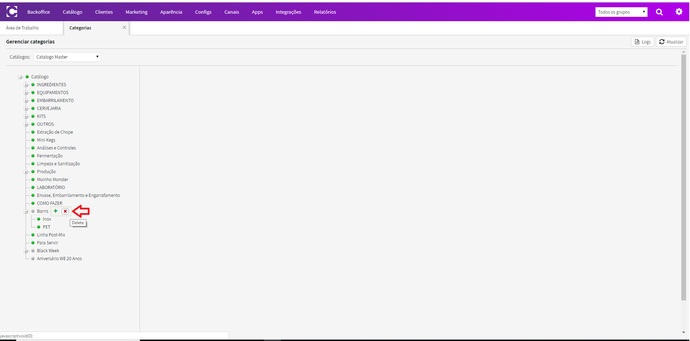The height and width of the screenshot is (341, 690).
Task: Click the scrollbar down arrow
Action: coord(684,332)
